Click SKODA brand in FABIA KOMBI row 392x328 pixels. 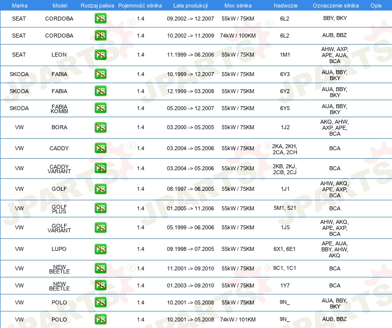coord(19,108)
